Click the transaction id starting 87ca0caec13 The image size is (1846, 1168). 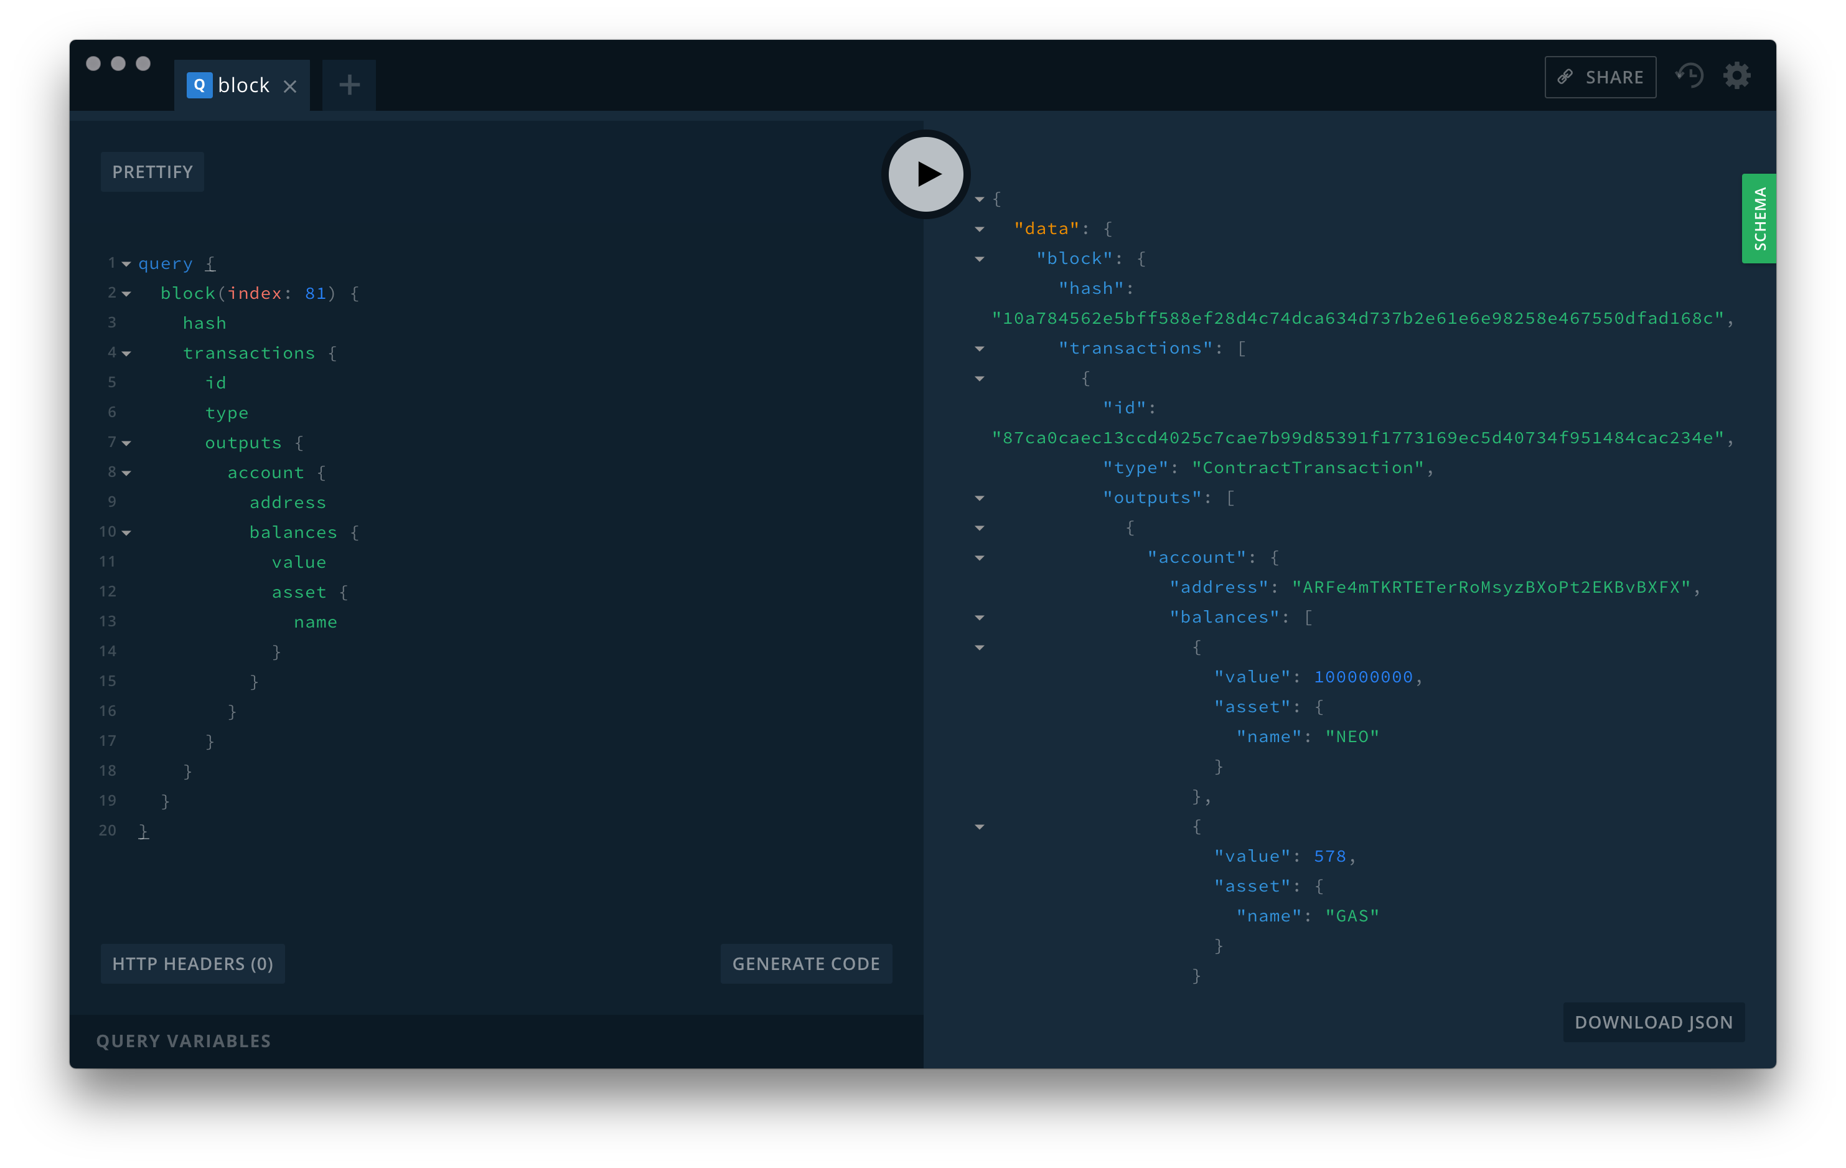click(x=1357, y=437)
